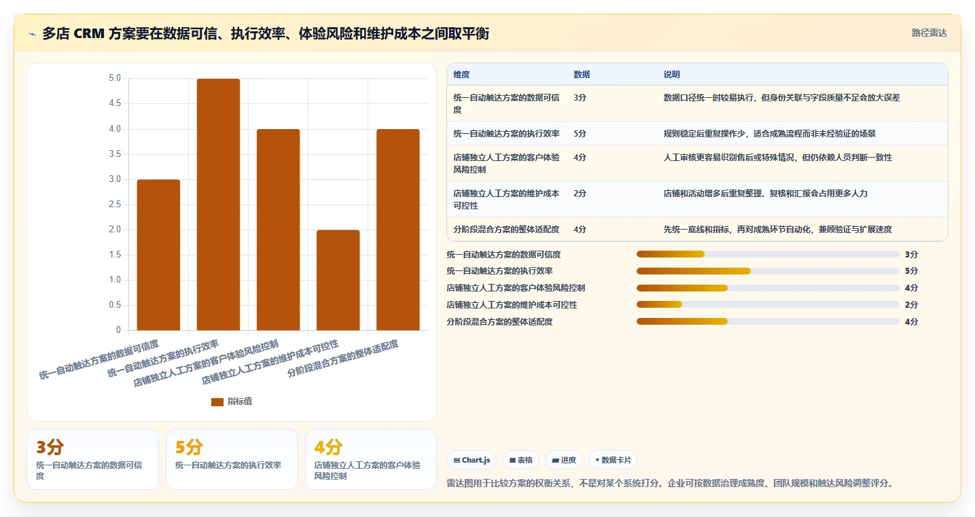Screen dimensions: 975x517
Task: Toggle the 指标值 legend color swatch
Action: click(217, 402)
